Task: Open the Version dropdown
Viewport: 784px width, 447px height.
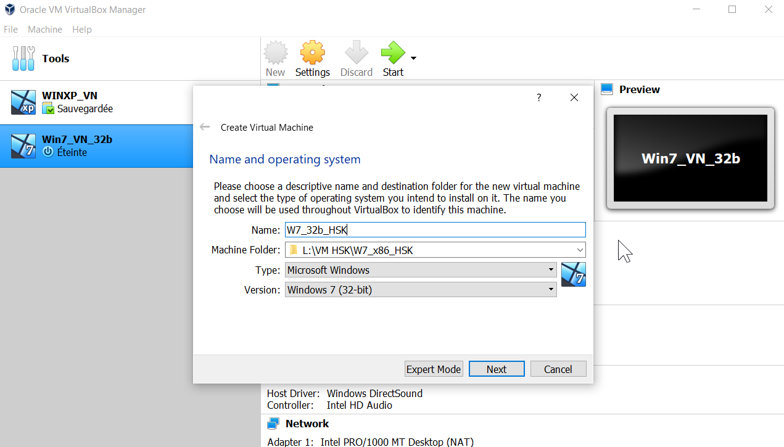Action: pos(421,290)
